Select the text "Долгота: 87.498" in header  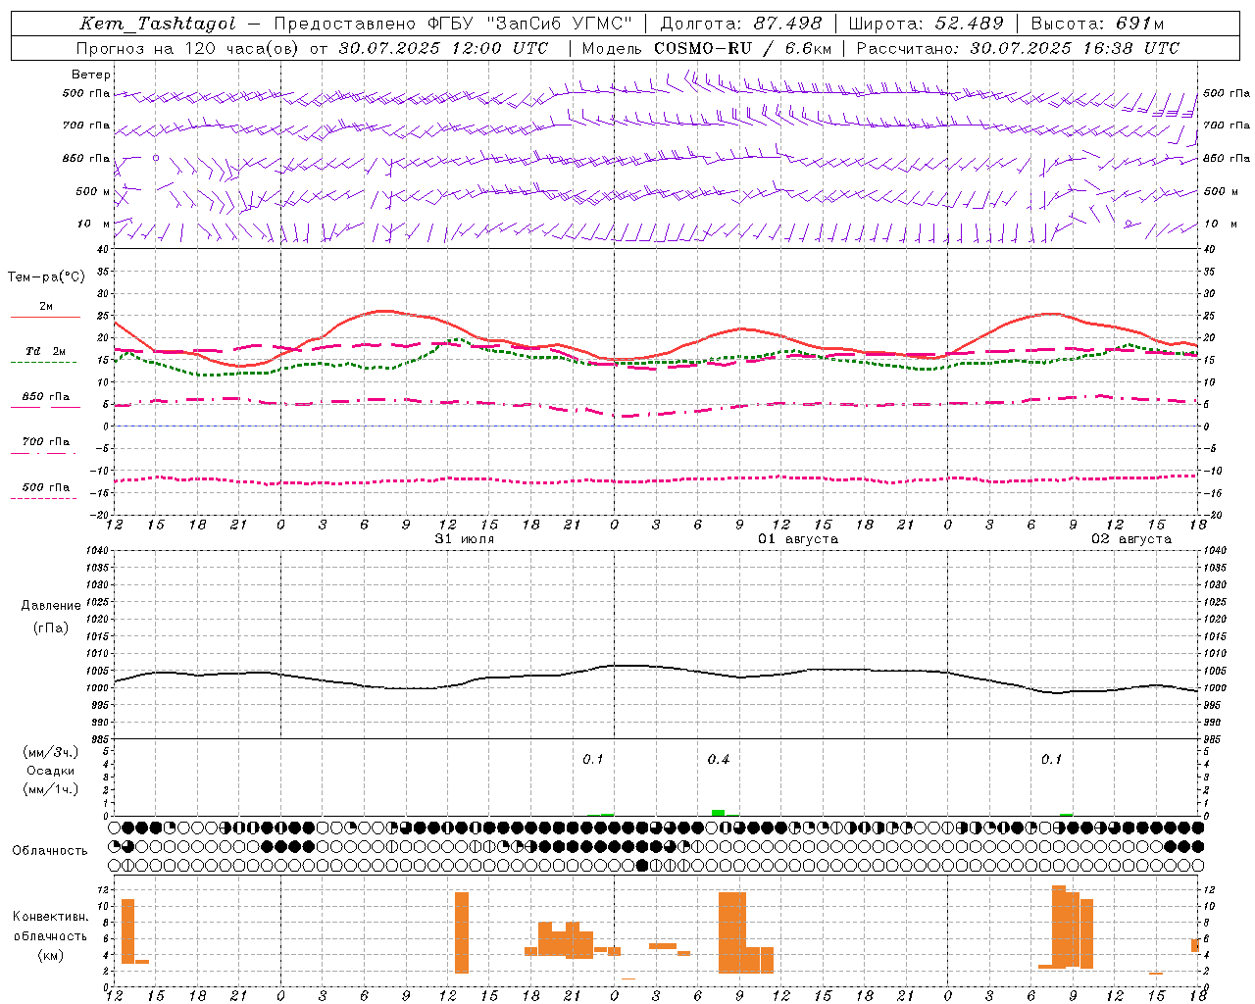pyautogui.click(x=741, y=24)
